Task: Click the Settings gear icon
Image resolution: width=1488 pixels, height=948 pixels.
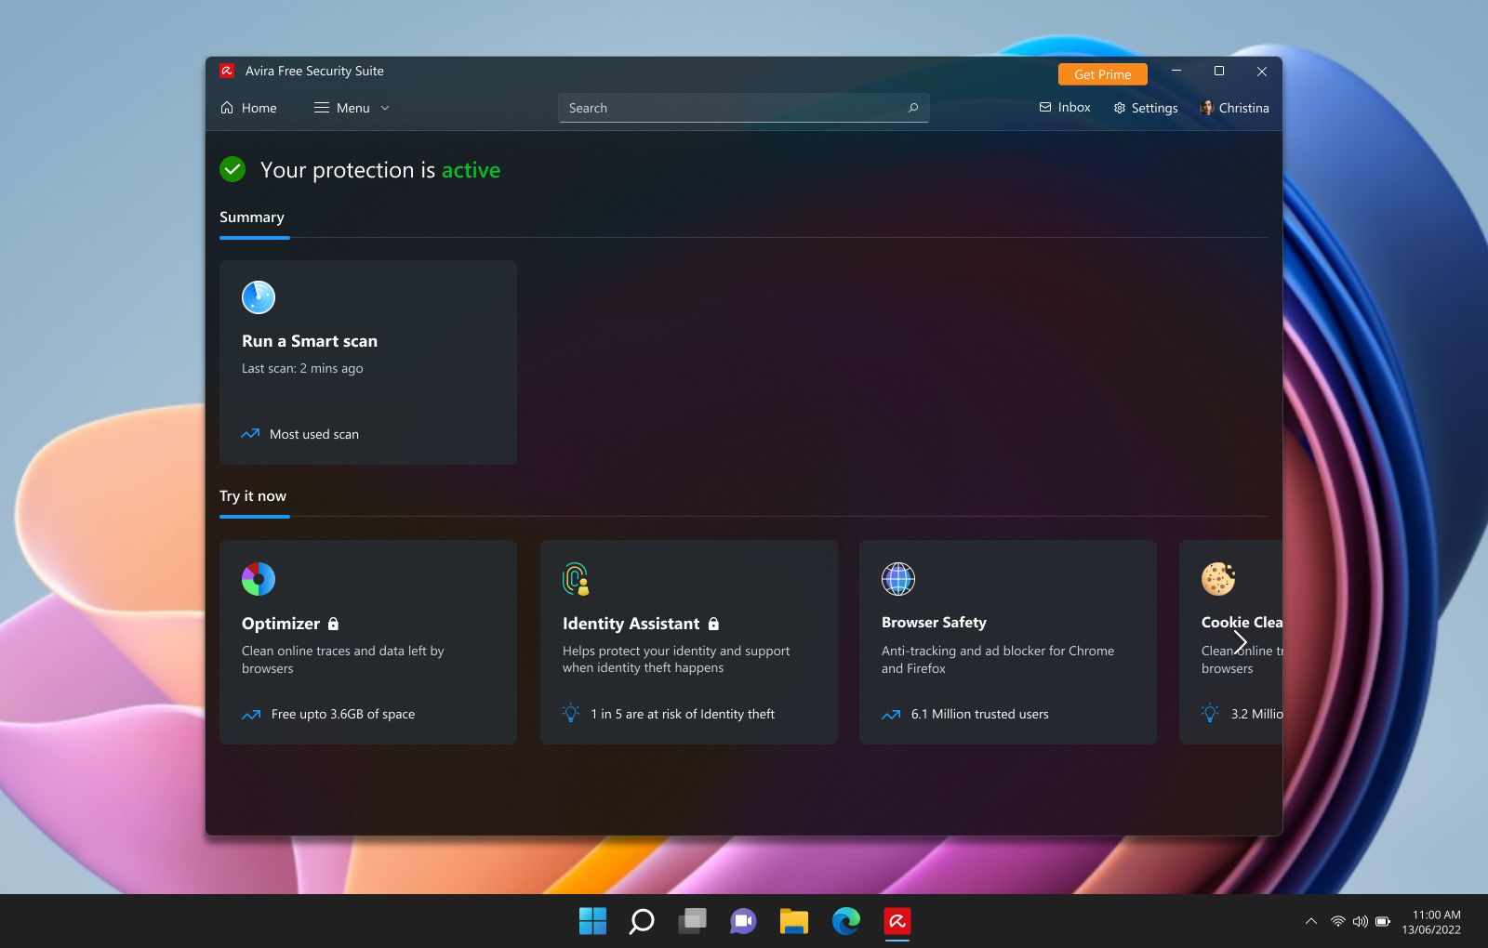Action: [x=1120, y=108]
